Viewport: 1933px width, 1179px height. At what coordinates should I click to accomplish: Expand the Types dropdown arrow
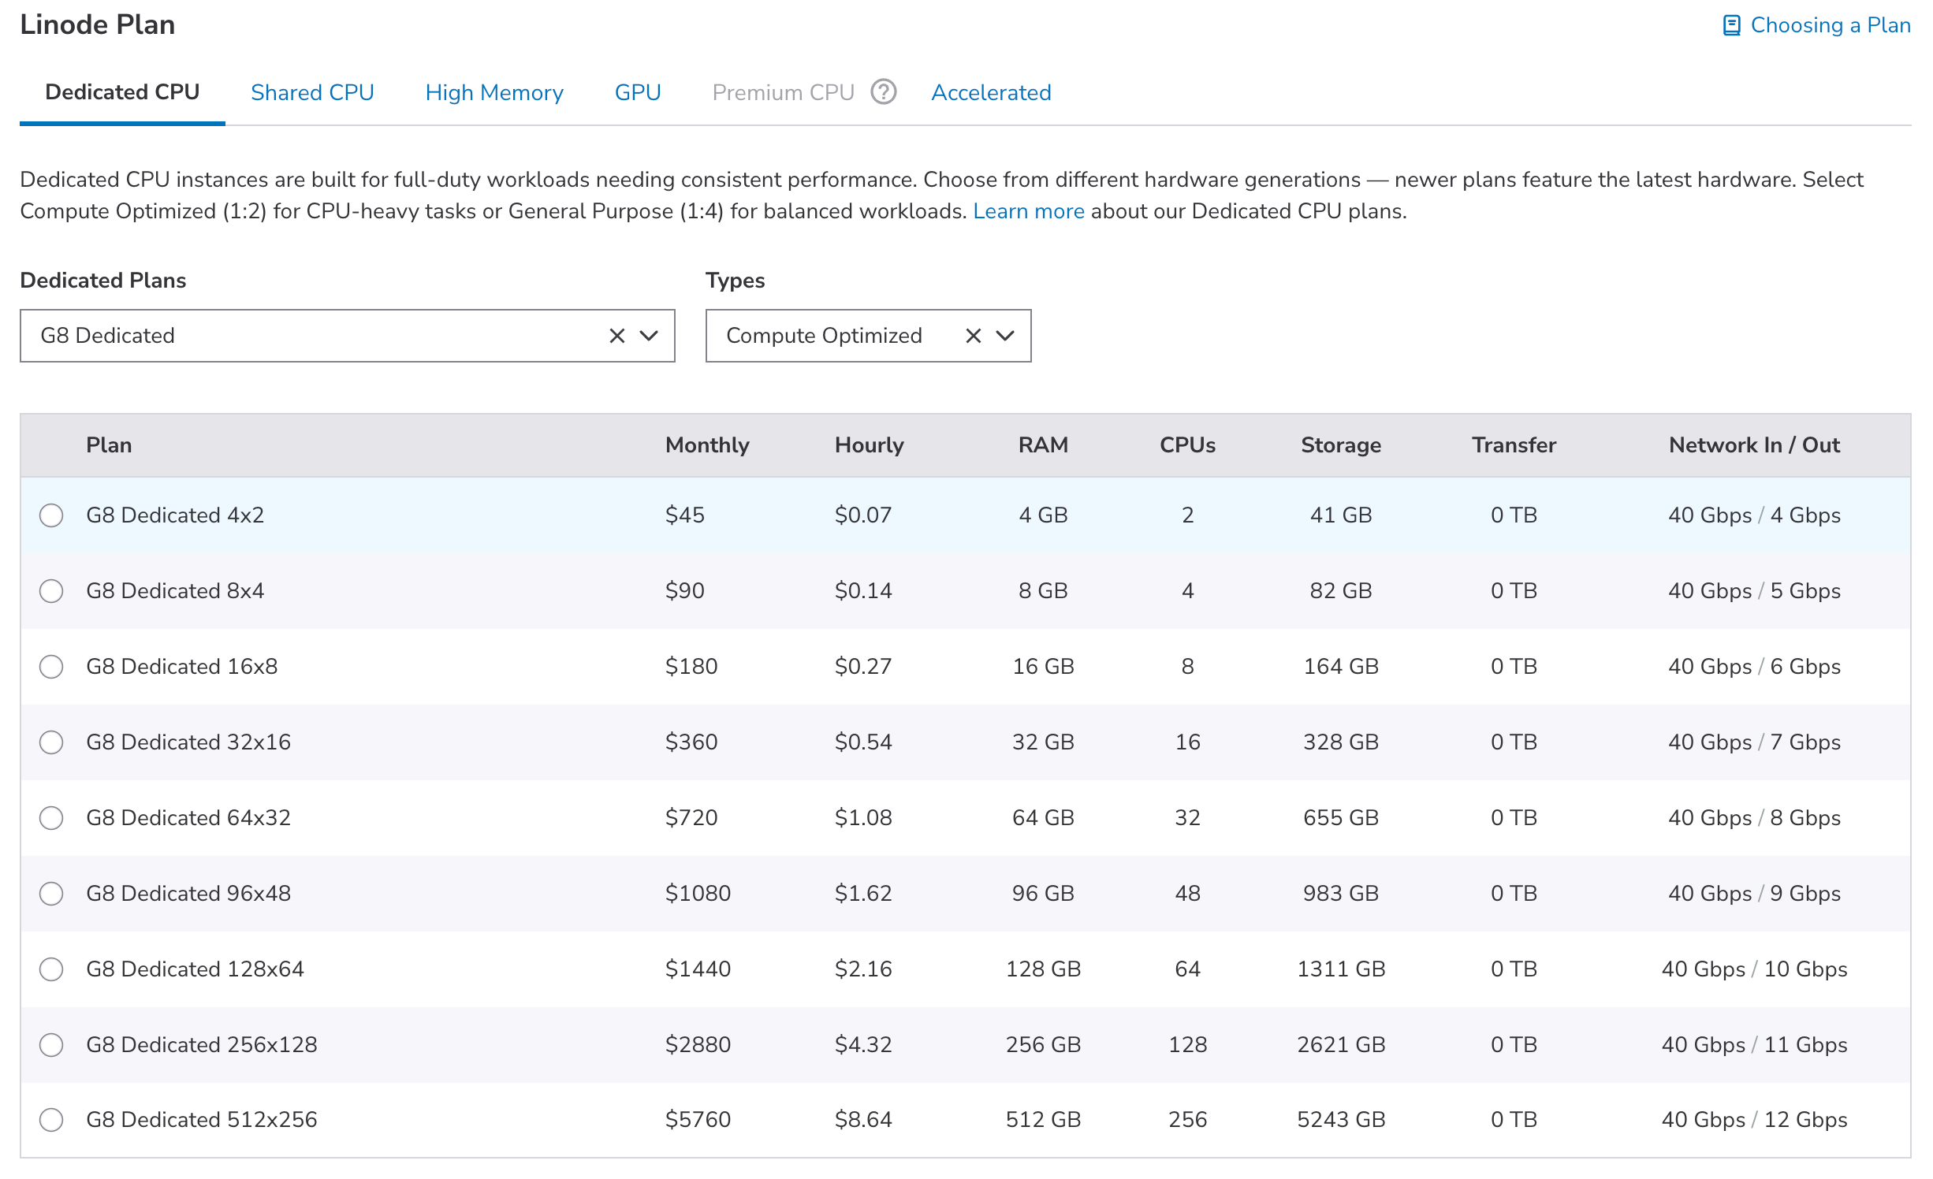click(x=1005, y=336)
